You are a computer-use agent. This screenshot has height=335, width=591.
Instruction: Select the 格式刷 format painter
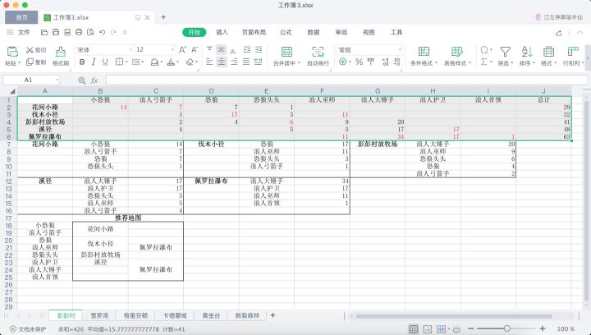(x=60, y=56)
